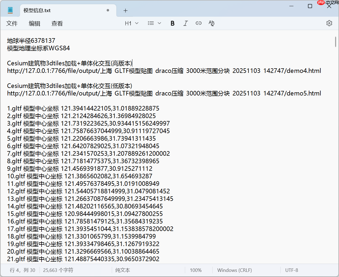Open the demo5.html link

[x=164, y=93]
